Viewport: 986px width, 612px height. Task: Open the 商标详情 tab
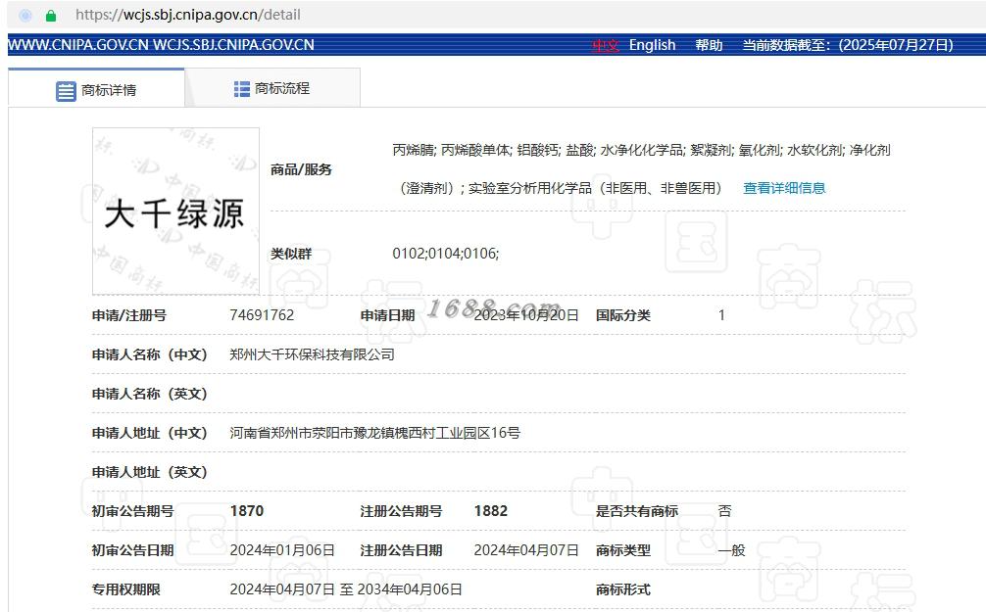(96, 88)
